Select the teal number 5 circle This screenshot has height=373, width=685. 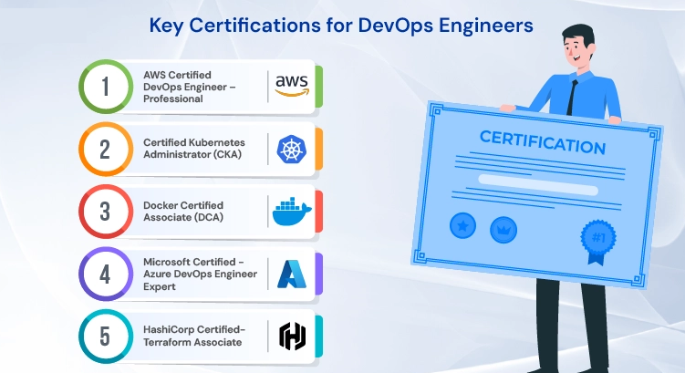point(106,336)
